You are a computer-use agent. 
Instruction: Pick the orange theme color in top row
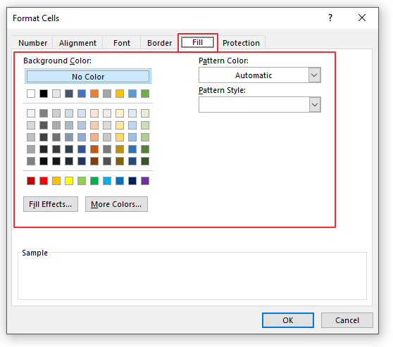(94, 94)
